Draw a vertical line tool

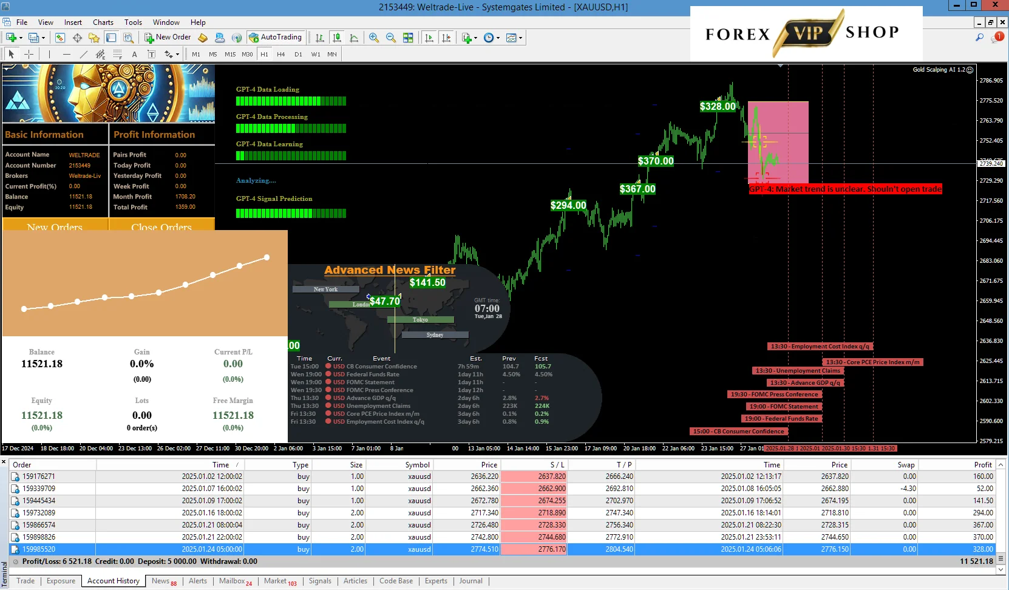pyautogui.click(x=49, y=54)
